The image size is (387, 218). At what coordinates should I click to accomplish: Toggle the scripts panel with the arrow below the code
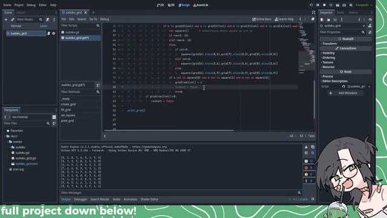point(105,136)
